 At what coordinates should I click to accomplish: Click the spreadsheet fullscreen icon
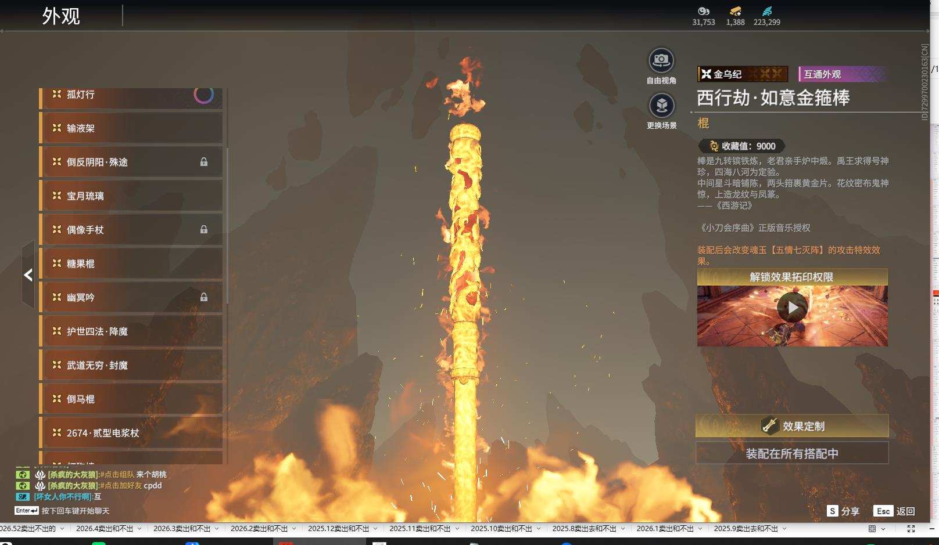[x=911, y=529]
